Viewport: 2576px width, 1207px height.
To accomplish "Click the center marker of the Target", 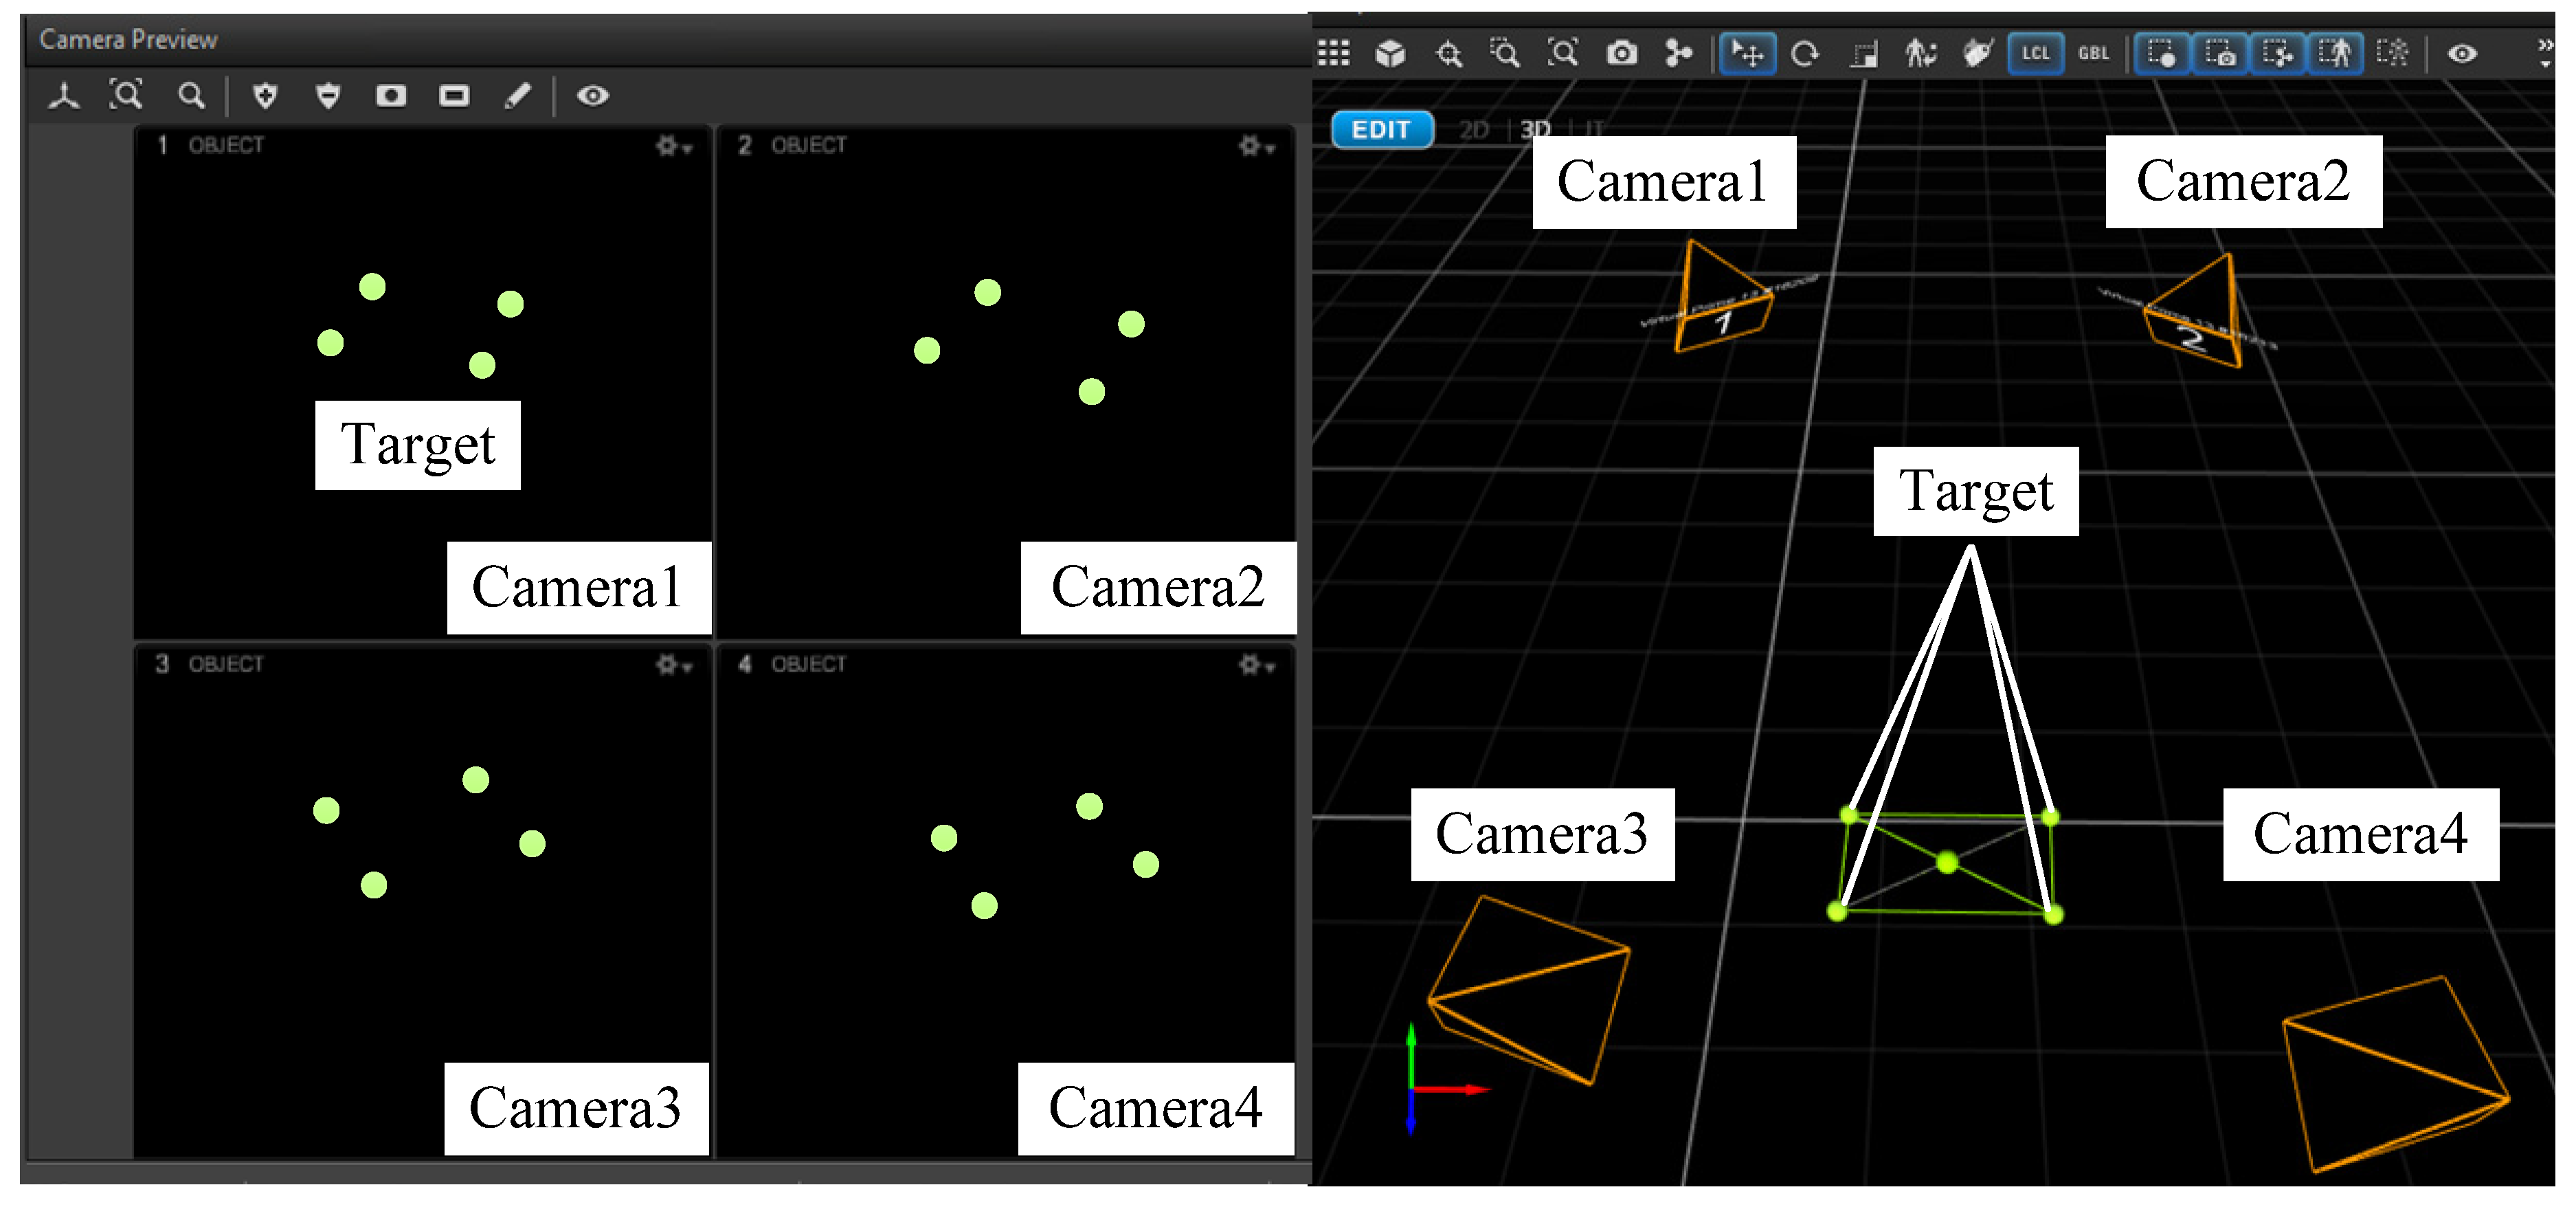I will click(x=1946, y=862).
